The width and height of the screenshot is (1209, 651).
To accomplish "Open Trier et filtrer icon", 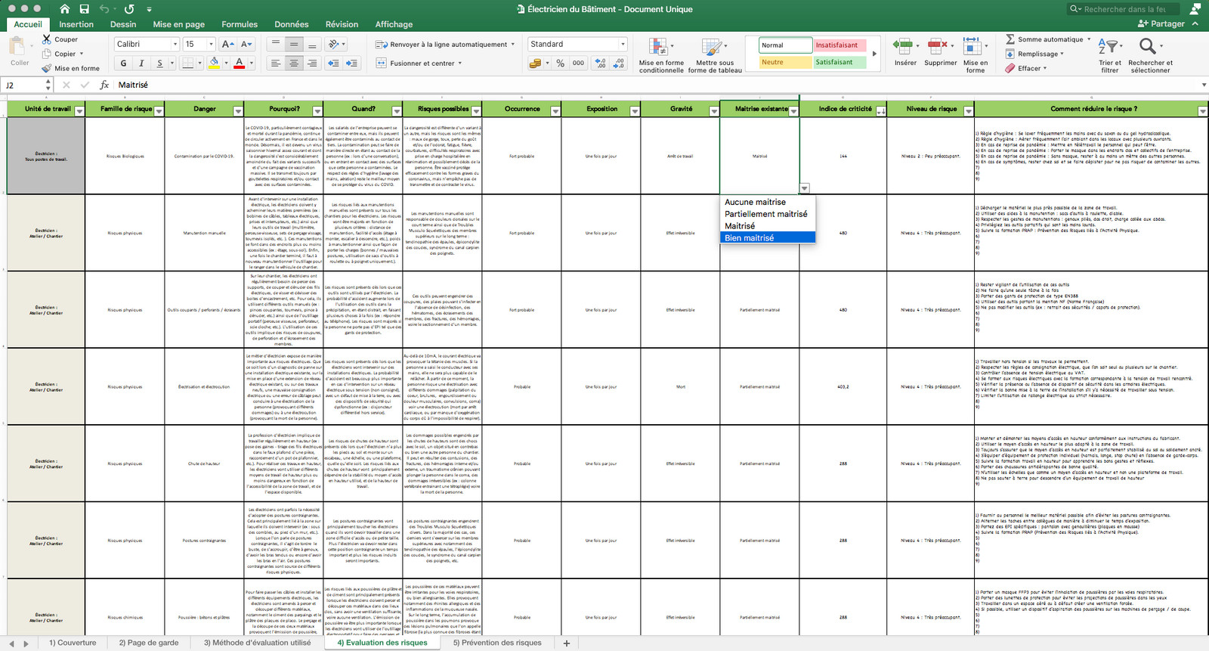I will pyautogui.click(x=1108, y=46).
